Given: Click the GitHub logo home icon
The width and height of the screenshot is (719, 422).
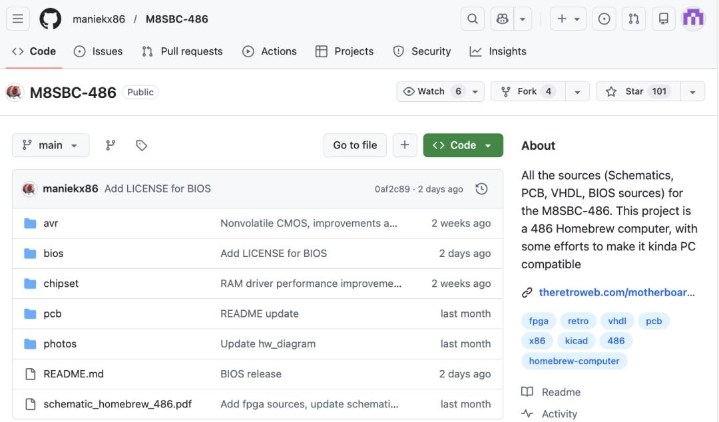Looking at the screenshot, I should (51, 19).
